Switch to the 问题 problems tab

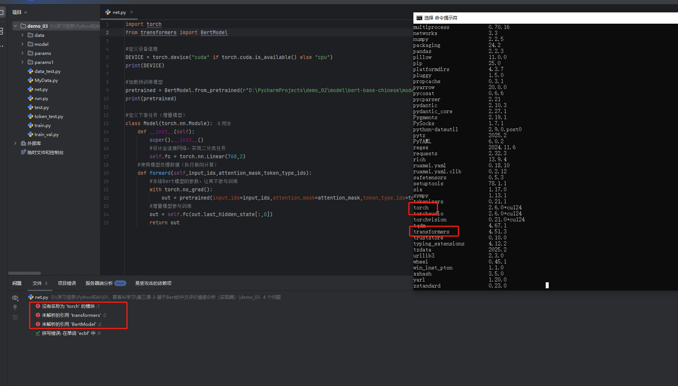tap(17, 283)
